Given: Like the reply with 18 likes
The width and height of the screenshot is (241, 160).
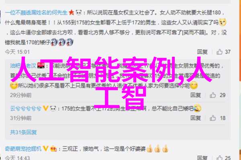Looking at the screenshot, I should (x=213, y=118).
